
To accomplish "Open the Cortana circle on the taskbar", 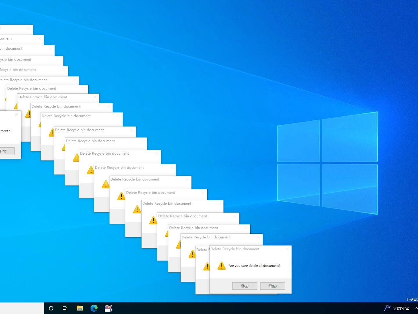I will pos(51,308).
